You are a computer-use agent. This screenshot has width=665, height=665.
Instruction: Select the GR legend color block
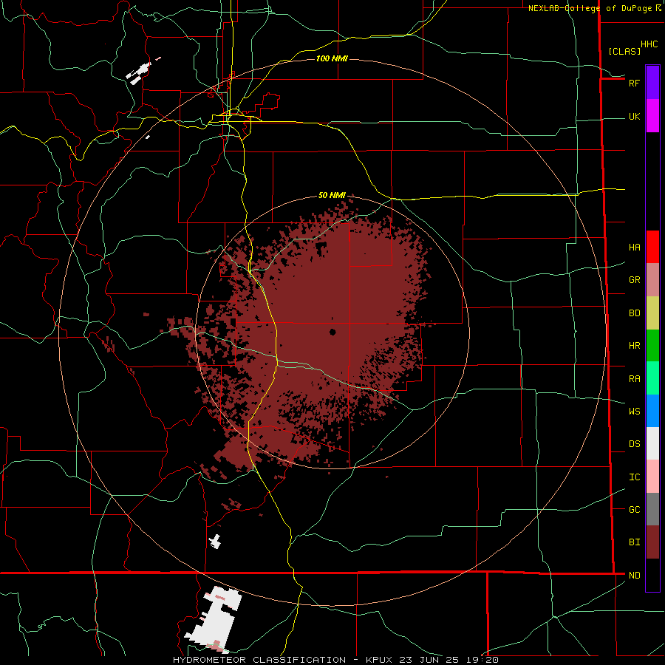click(x=652, y=280)
